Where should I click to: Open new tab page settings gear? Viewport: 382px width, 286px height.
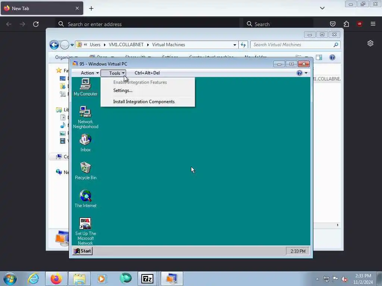[370, 43]
